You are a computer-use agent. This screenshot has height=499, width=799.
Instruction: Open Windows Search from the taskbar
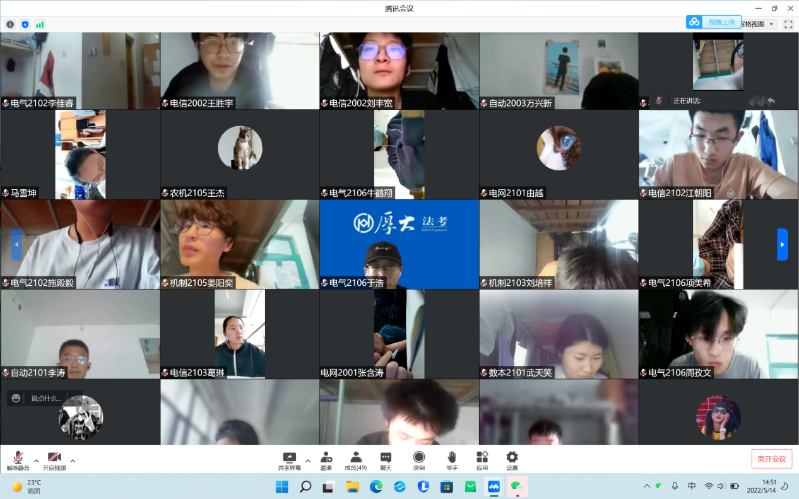pos(305,486)
